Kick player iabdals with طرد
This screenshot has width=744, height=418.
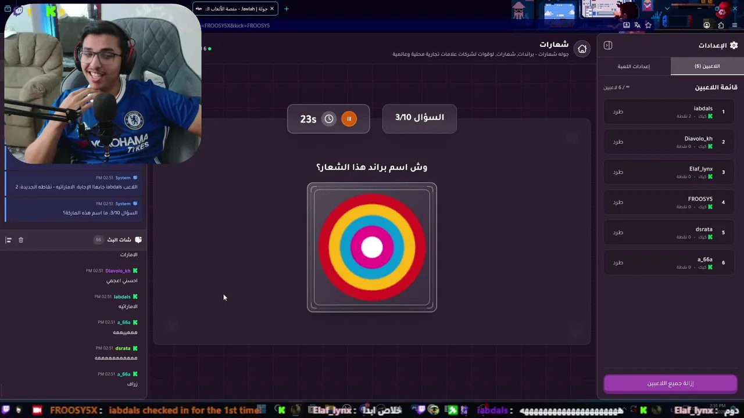click(618, 111)
